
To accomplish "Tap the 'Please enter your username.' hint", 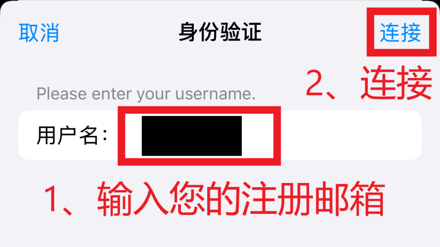I will pos(146,94).
